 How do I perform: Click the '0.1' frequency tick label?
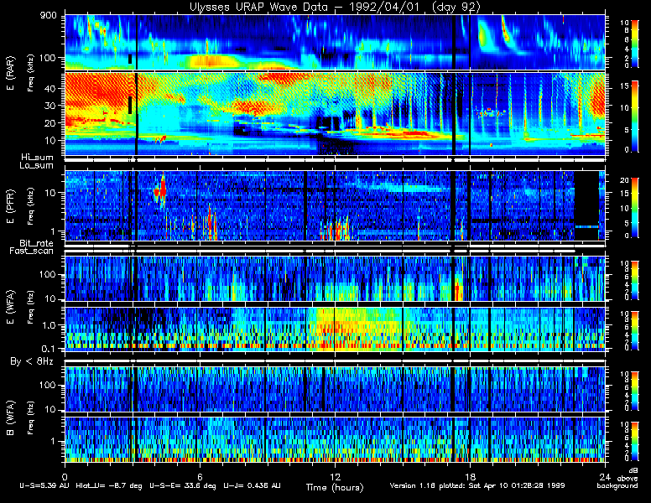[48, 349]
